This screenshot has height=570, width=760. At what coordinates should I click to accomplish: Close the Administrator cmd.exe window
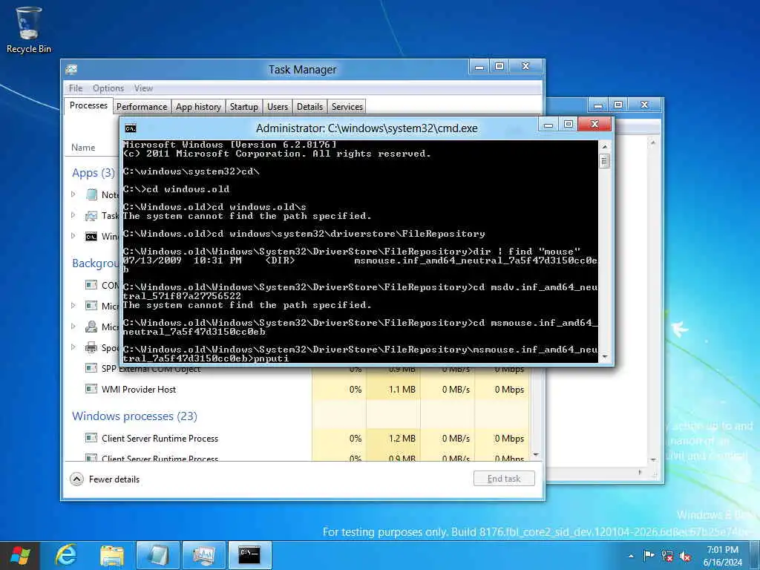tap(595, 125)
